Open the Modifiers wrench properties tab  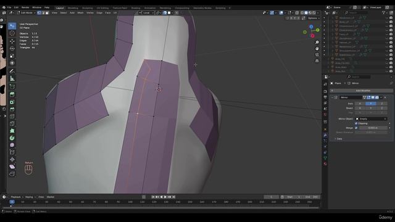click(x=325, y=135)
